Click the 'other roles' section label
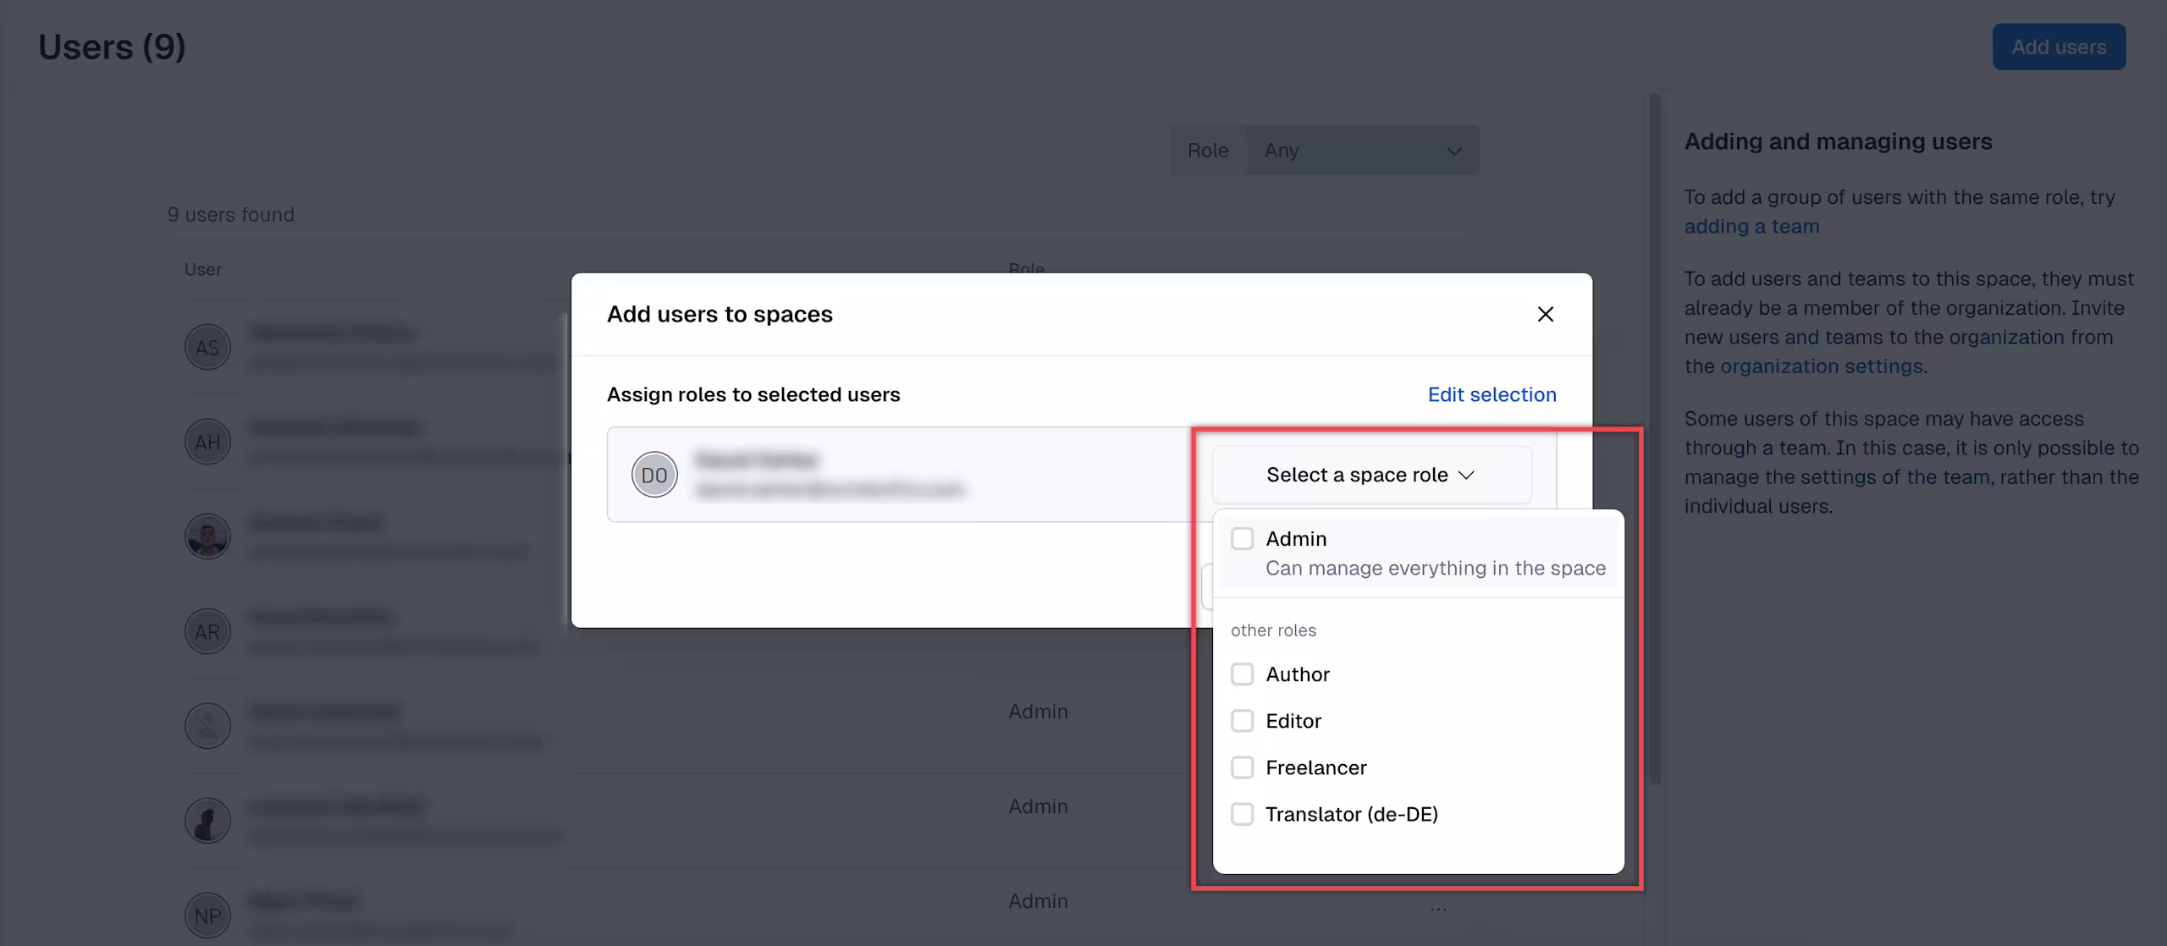The height and width of the screenshot is (946, 2167). [x=1273, y=630]
